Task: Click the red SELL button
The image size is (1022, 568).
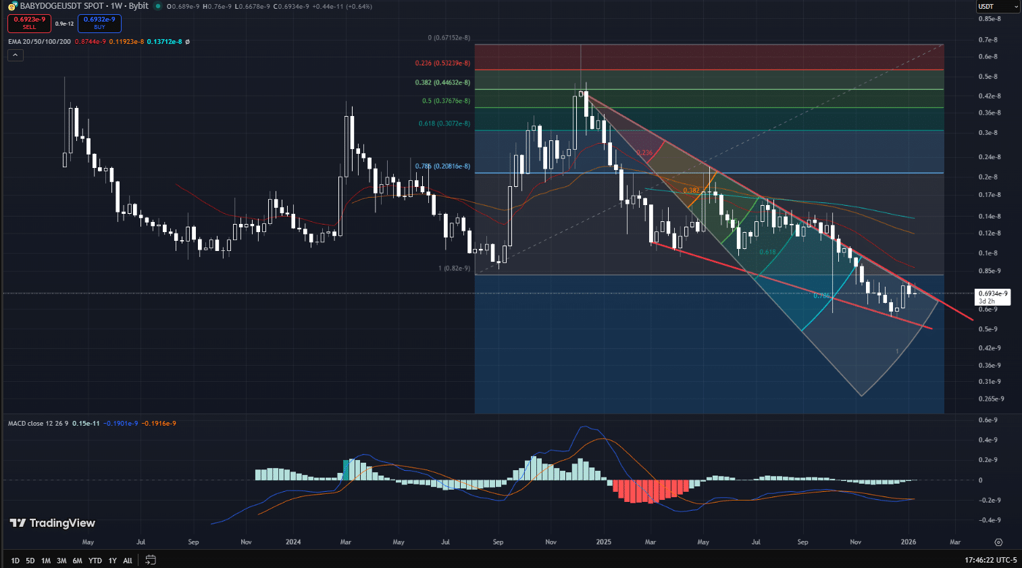Action: coord(29,24)
